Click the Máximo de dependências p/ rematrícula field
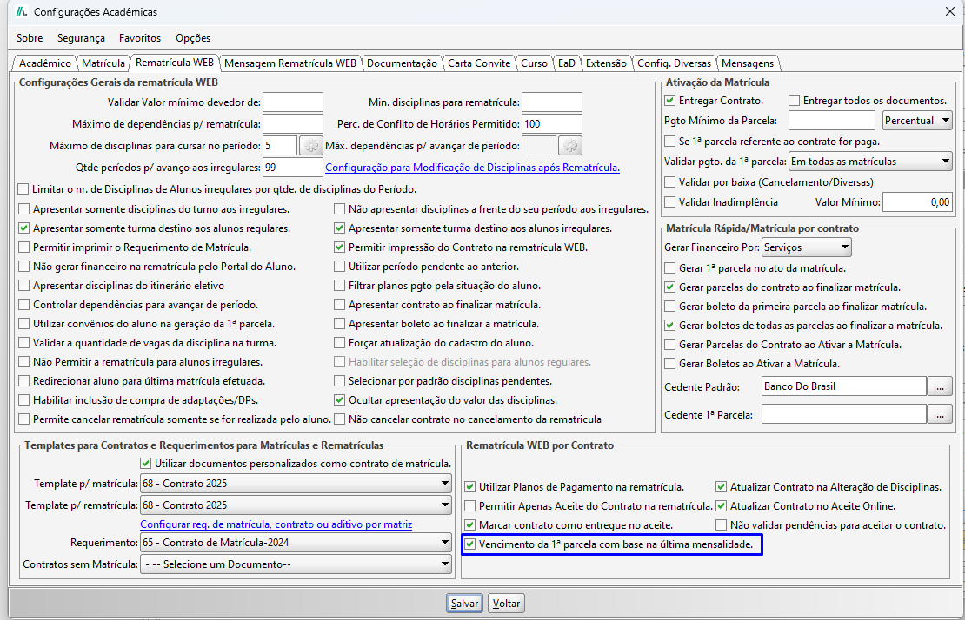Viewport: 965px width, 620px height. (292, 123)
